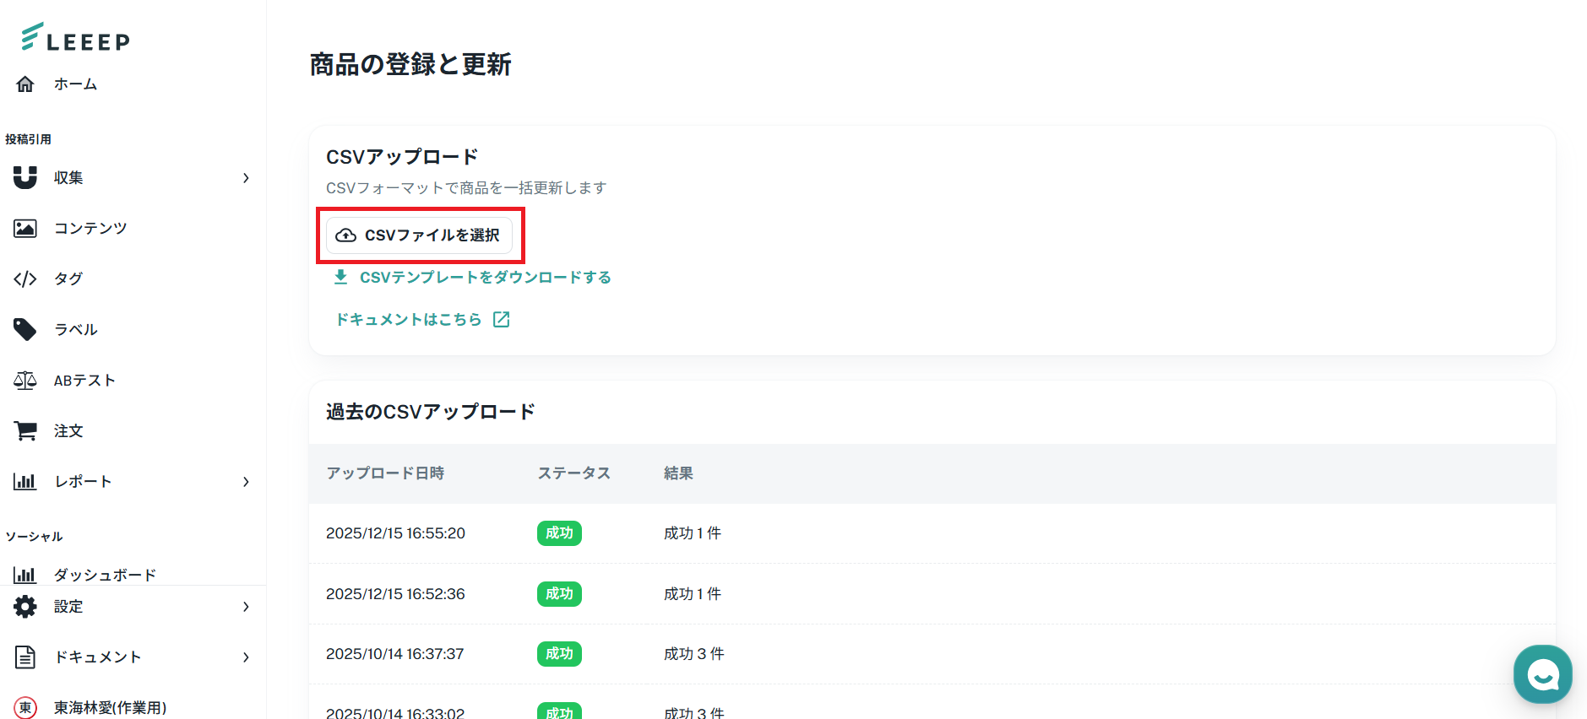Select the 2025/12/15 16:52:36 upload row

[932, 594]
